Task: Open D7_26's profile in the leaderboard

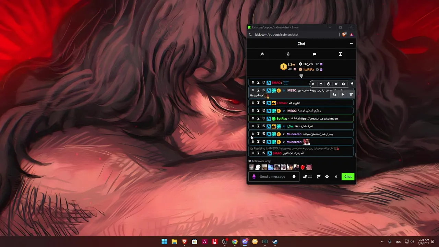Action: pyautogui.click(x=308, y=64)
